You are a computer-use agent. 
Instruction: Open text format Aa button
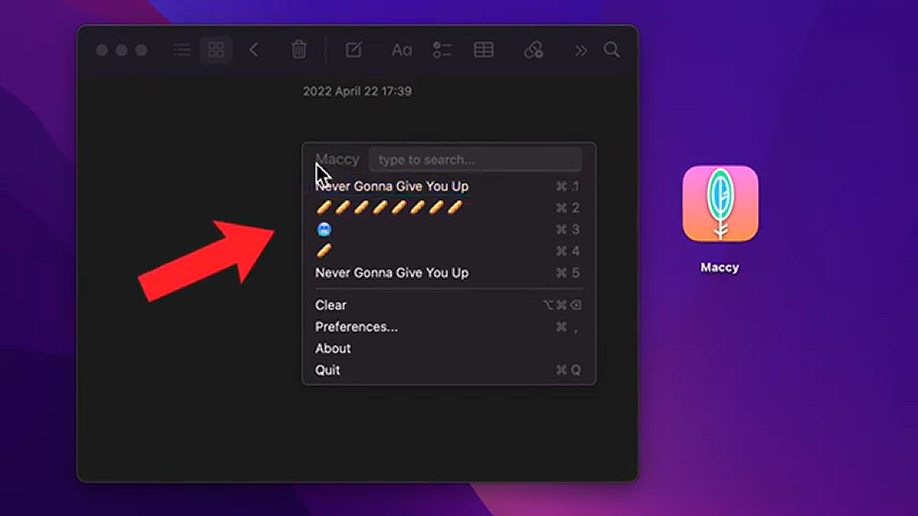click(x=402, y=50)
